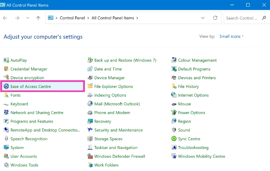Open the Ease of Access Centre link
Viewport: 270px width, 171px height.
30,87
